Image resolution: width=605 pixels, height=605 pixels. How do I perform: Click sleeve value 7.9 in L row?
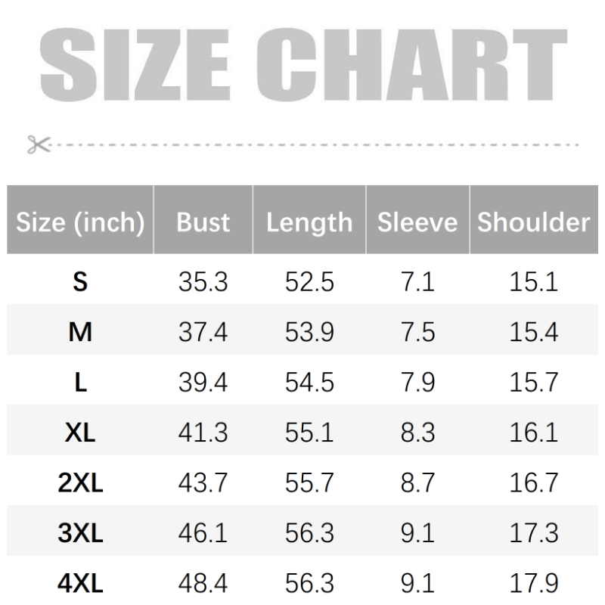(417, 383)
